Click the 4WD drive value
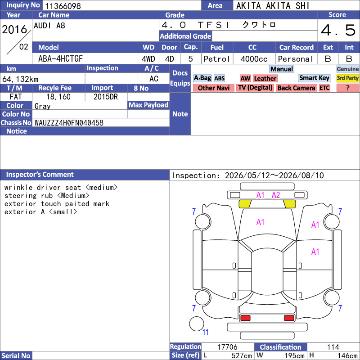 pos(148,59)
